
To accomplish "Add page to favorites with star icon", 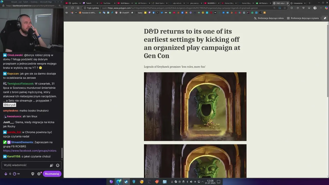I will (285, 8).
